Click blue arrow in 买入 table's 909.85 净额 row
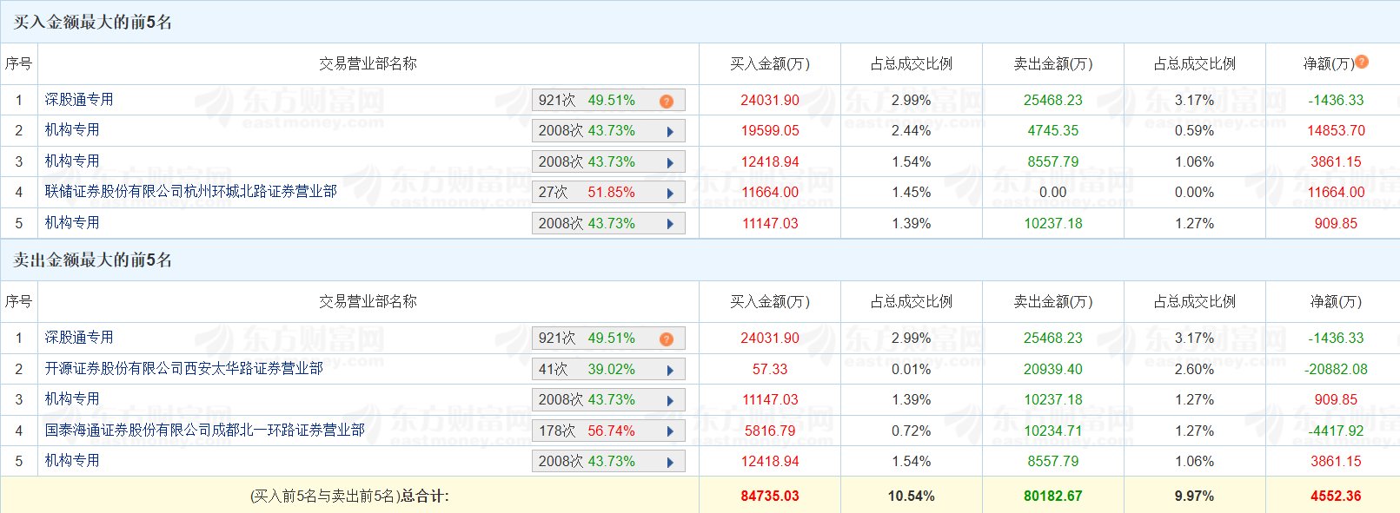 tap(670, 224)
